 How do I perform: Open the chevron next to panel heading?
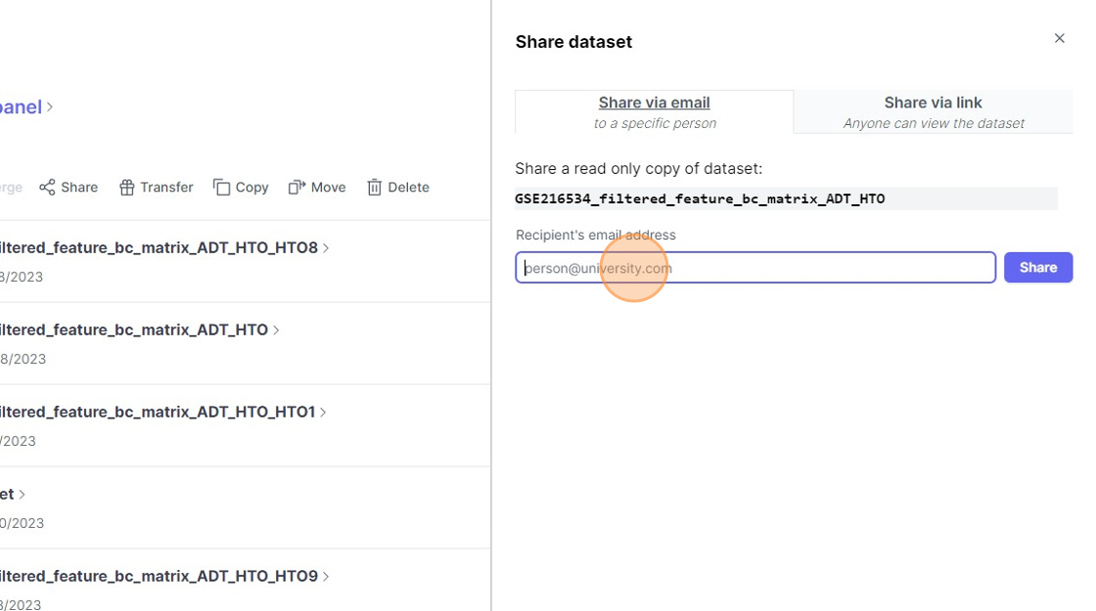[50, 107]
